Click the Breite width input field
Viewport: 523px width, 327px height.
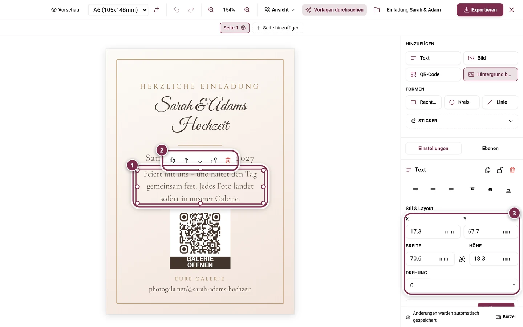pos(430,259)
